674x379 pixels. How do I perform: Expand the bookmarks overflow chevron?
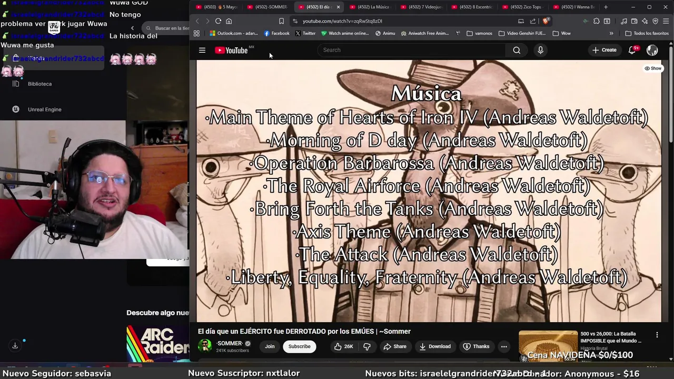(x=611, y=33)
